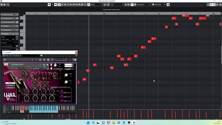Select the Mute X tool
The width and height of the screenshot is (222, 125).
click(77, 5)
